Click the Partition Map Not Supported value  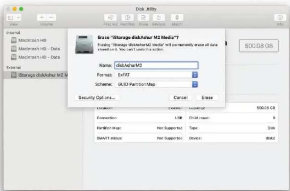click(170, 128)
